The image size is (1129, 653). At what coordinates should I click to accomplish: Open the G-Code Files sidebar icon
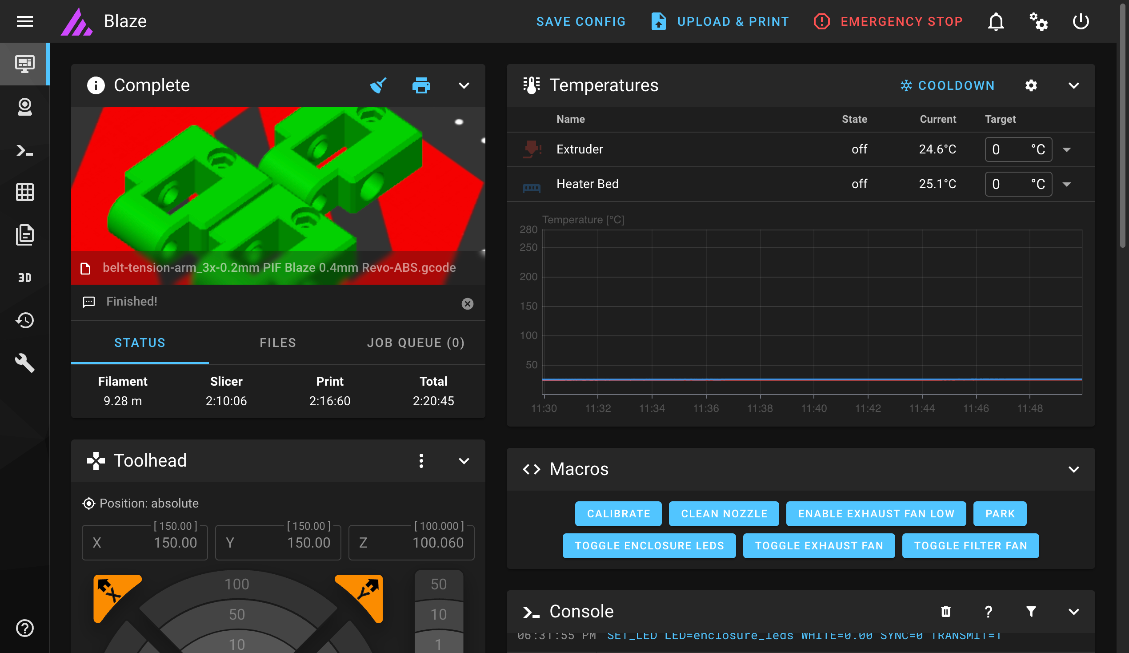coord(24,235)
